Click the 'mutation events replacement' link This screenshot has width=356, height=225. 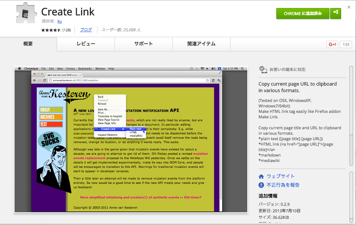pos(140,156)
